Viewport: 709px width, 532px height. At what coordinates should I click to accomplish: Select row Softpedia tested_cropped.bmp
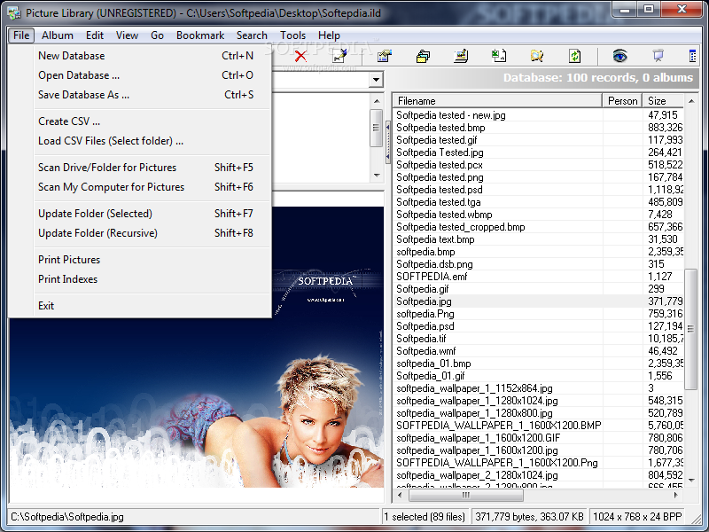pos(538,227)
